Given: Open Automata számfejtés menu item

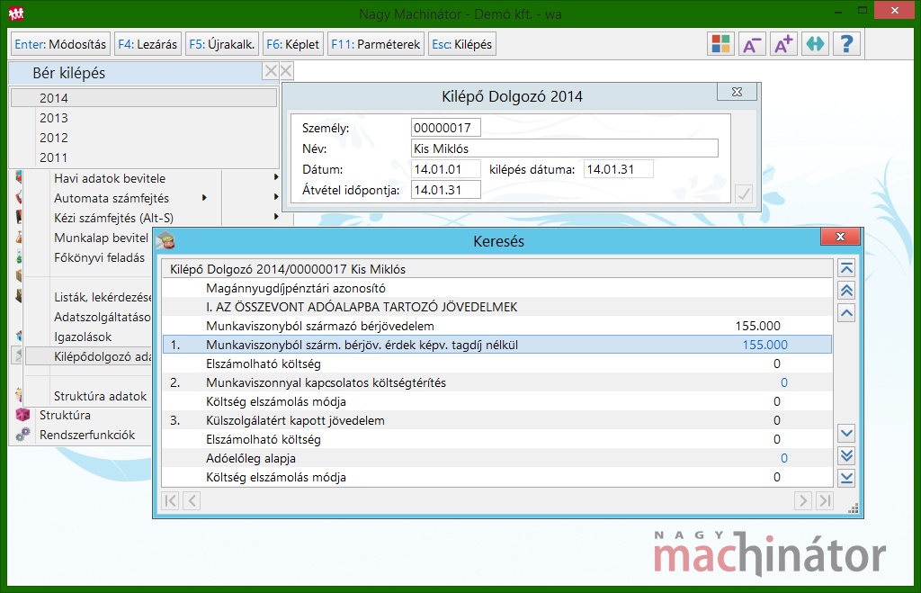Looking at the screenshot, I should point(112,198).
